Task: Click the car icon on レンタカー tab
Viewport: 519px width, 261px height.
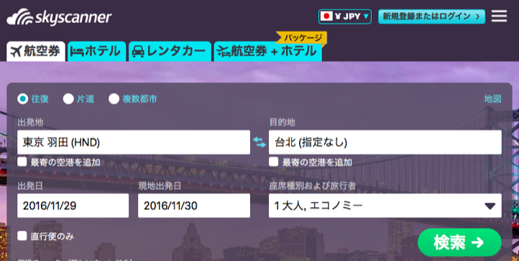Action: pyautogui.click(x=138, y=52)
